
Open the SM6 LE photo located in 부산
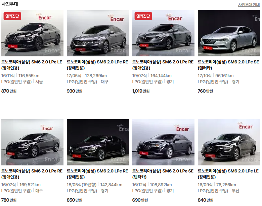click(229, 142)
